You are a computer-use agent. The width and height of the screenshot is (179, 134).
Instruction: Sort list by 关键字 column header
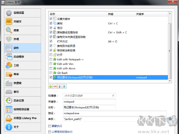tap(151, 14)
